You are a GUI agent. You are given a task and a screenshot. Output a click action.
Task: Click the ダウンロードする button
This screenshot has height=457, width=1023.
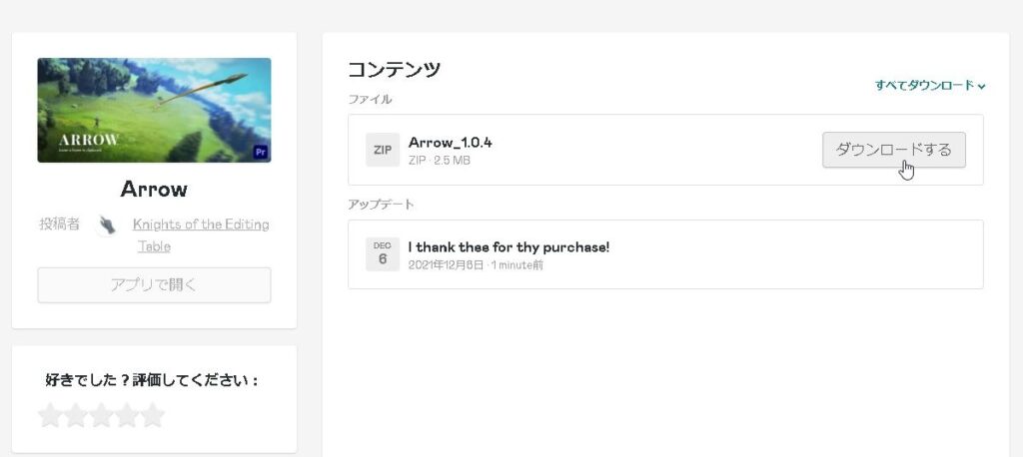tap(894, 150)
